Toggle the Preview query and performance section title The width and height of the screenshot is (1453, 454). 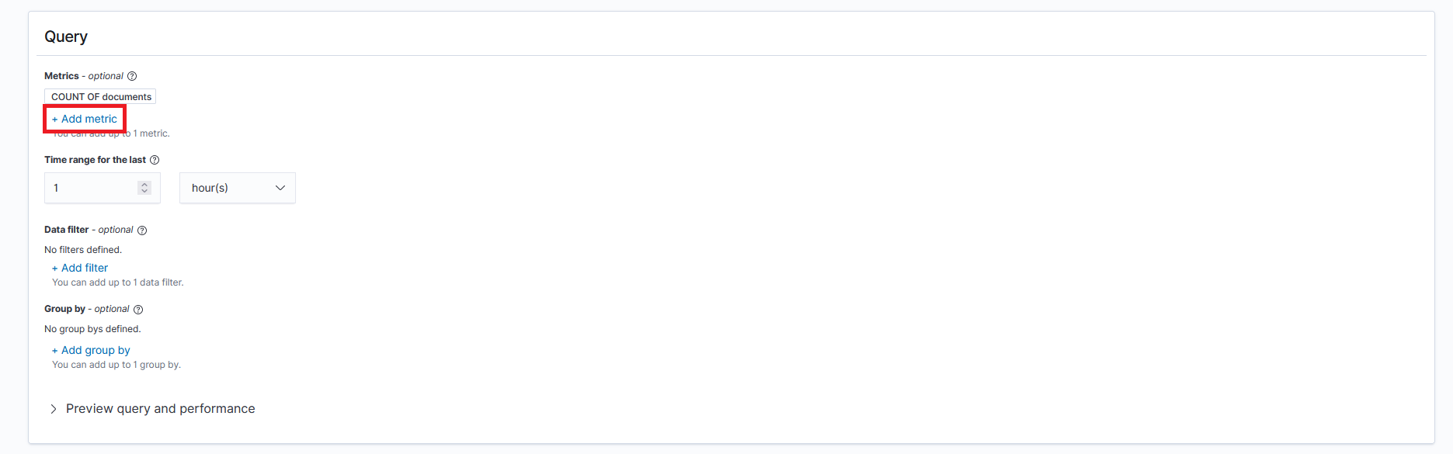161,409
